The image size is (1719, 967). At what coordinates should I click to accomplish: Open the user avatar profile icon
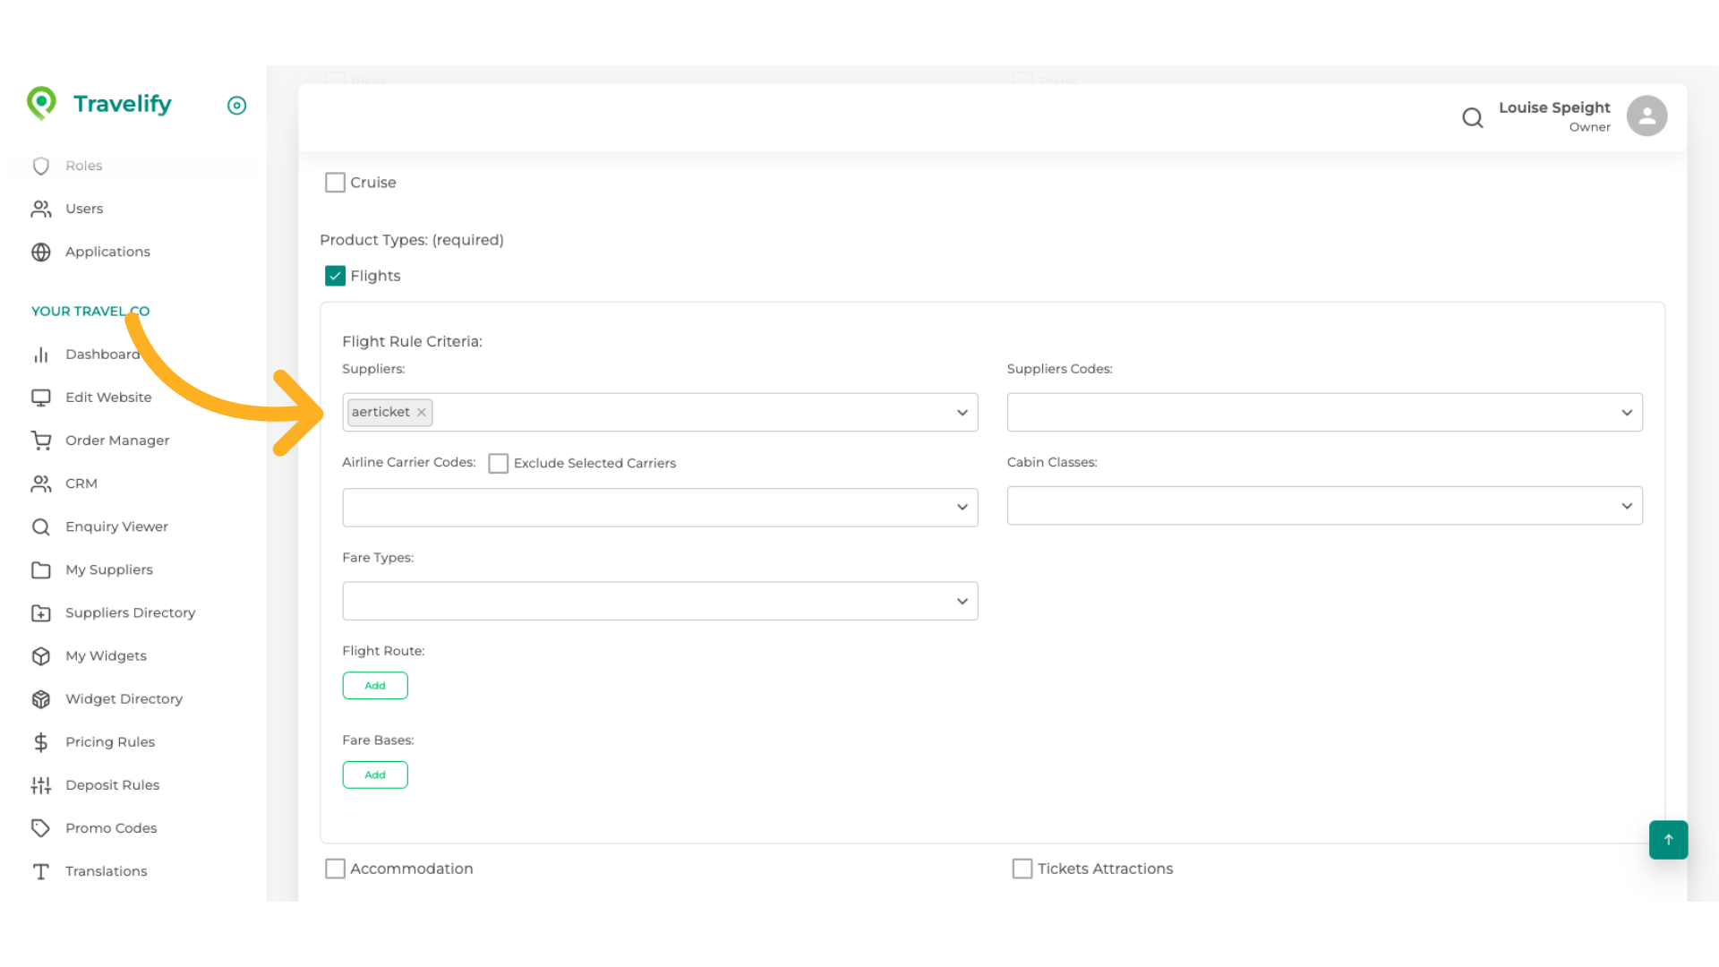(x=1646, y=116)
